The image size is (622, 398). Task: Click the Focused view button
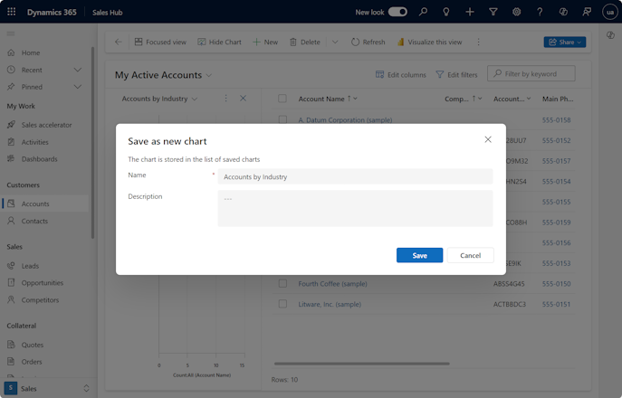point(160,42)
